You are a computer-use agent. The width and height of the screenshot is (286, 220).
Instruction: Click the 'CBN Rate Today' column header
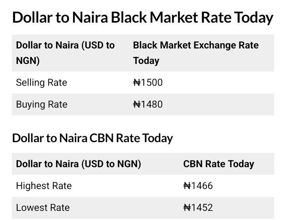tap(218, 164)
